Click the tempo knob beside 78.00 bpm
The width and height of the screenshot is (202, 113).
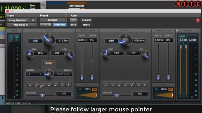pyautogui.click(x=49, y=74)
